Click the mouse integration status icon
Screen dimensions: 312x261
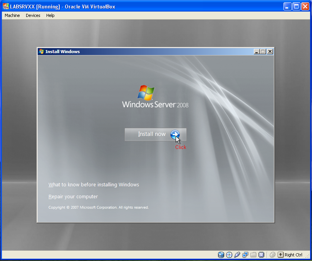[x=272, y=254]
